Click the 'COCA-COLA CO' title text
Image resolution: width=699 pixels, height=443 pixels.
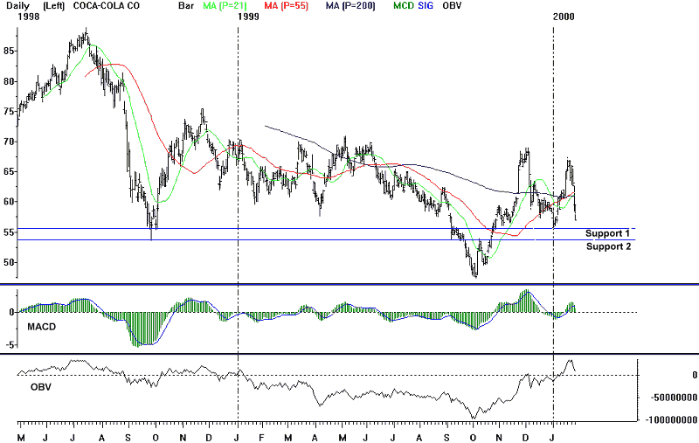[106, 6]
